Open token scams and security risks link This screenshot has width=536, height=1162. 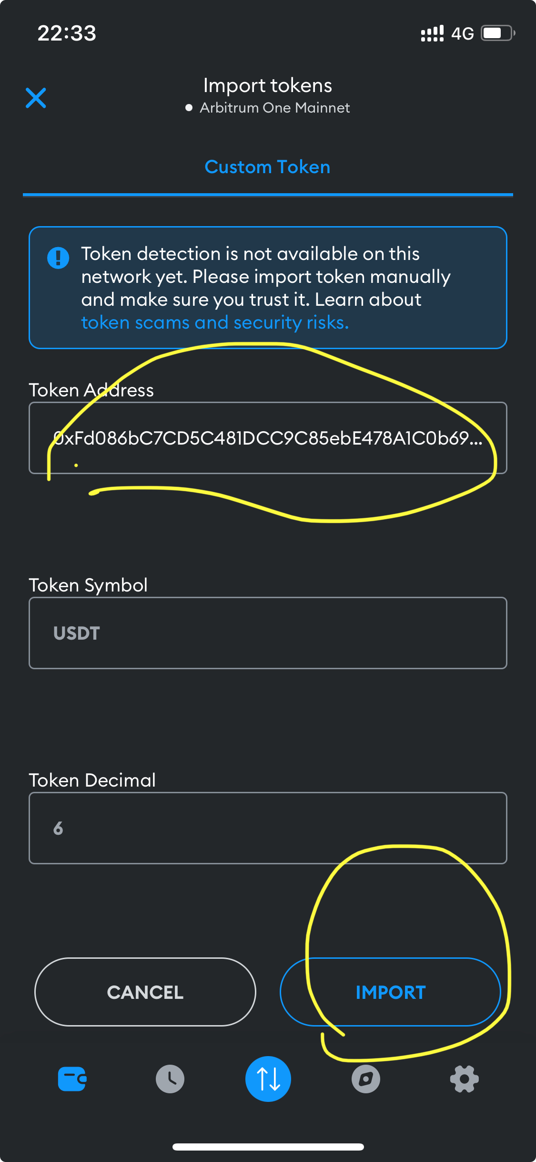215,323
